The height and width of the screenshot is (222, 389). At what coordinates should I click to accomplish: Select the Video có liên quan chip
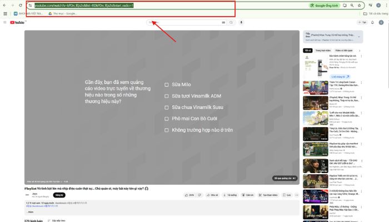click(x=343, y=51)
